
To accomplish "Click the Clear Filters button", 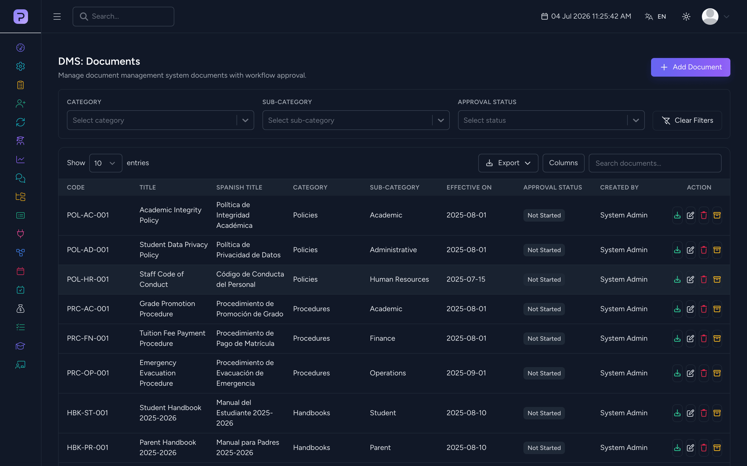I will tap(687, 120).
